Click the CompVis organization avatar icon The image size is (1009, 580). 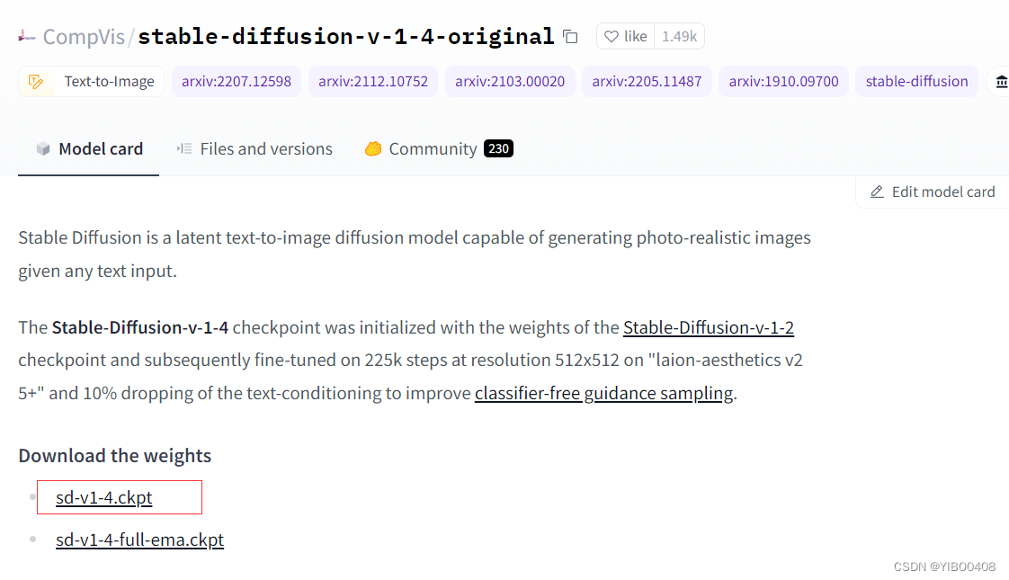pos(27,37)
